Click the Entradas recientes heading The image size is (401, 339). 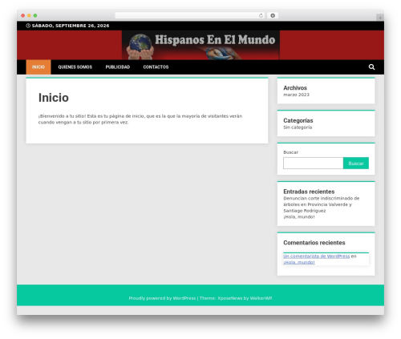click(x=309, y=192)
